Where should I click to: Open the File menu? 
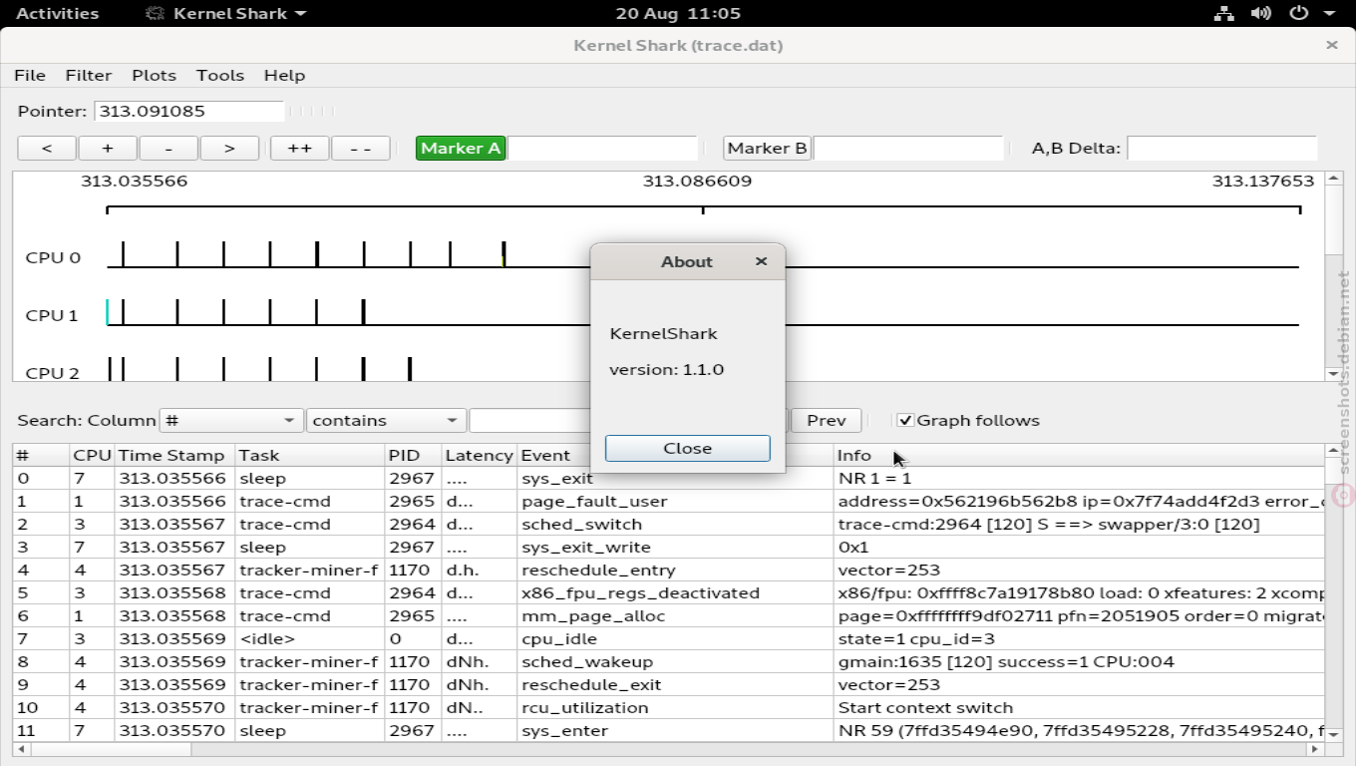coord(30,75)
